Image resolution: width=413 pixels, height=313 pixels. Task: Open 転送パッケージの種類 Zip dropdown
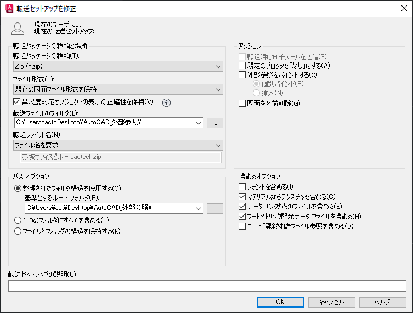pyautogui.click(x=118, y=66)
